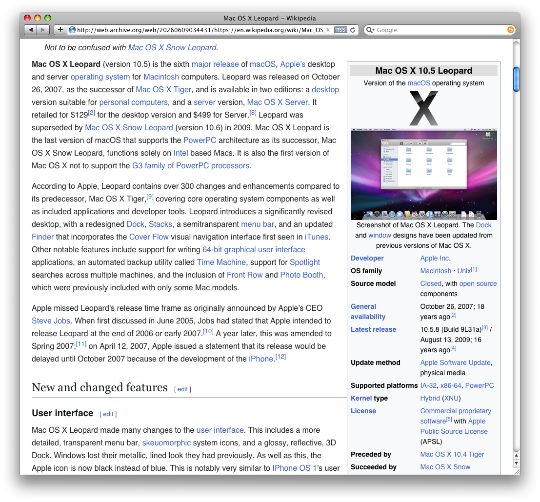The height and width of the screenshot is (502, 540).
Task: Open the XNU kernel link
Action: coord(452,399)
